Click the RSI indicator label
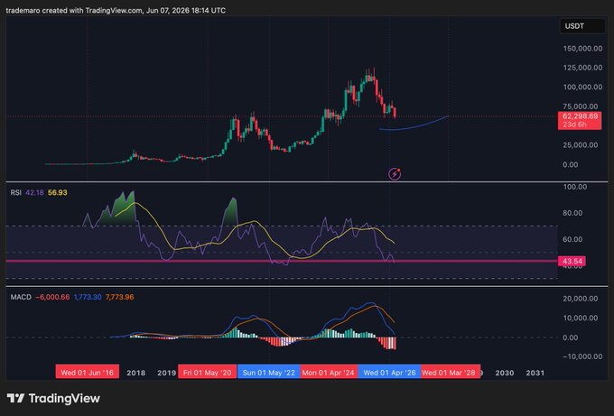This screenshot has height=416, width=614. click(x=15, y=192)
